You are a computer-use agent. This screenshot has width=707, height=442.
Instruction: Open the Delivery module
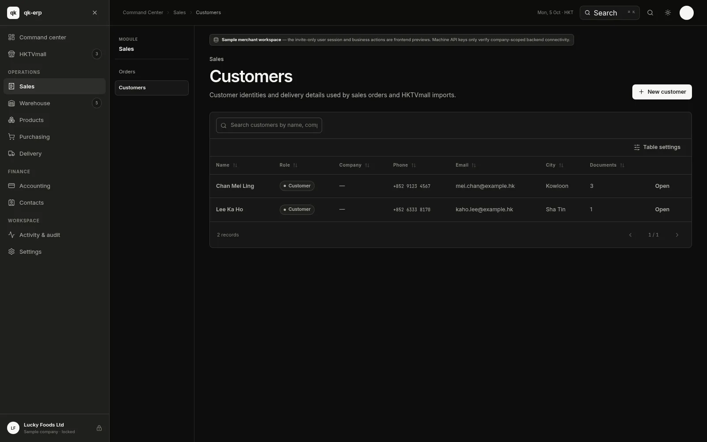[54, 153]
